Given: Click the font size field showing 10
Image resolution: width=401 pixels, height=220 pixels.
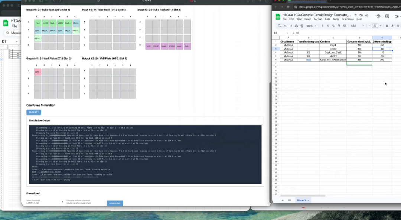Looking at the screenshot, I should click(x=375, y=26).
